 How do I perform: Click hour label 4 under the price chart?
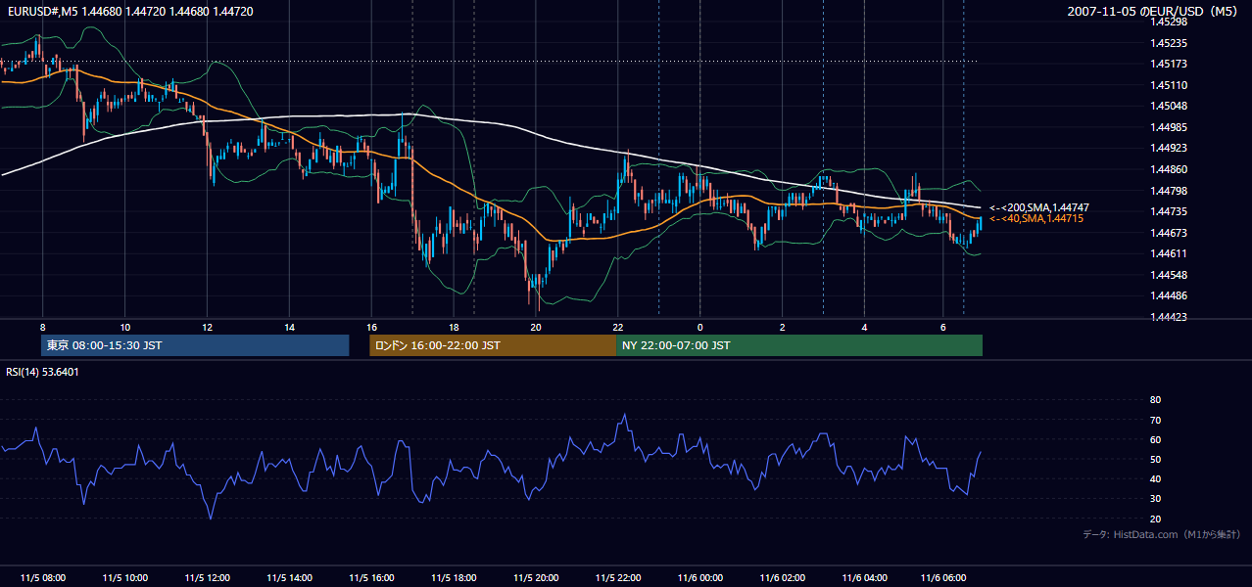click(865, 327)
